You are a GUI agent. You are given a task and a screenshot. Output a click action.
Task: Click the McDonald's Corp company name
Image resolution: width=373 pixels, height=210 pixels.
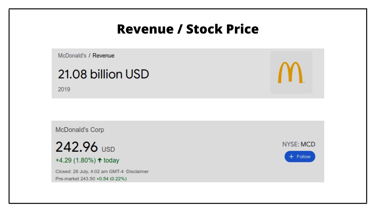click(80, 130)
